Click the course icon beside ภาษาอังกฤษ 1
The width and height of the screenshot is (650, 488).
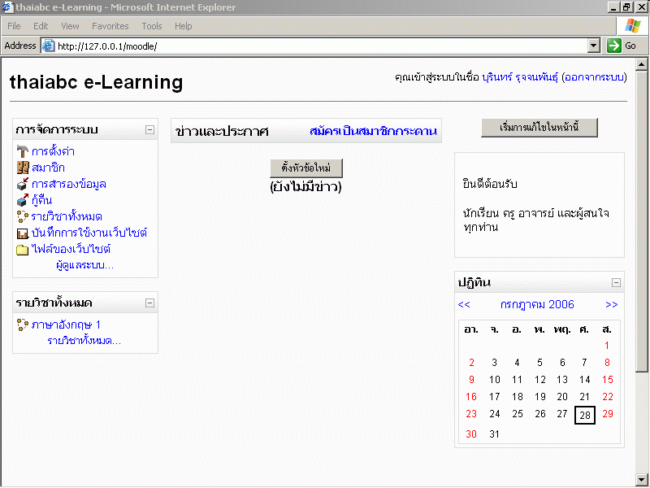[23, 325]
